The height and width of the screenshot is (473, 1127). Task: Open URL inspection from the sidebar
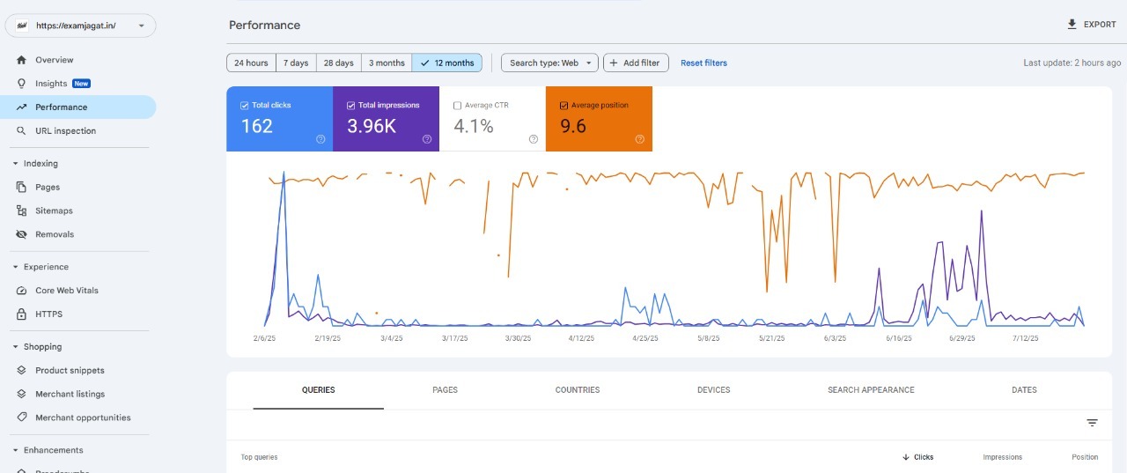coord(65,131)
